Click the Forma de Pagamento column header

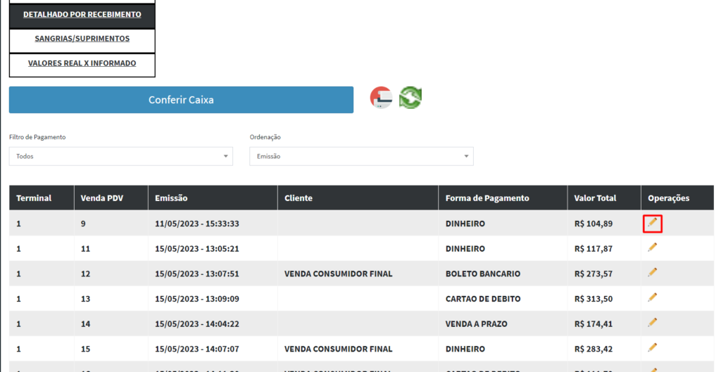tap(487, 198)
